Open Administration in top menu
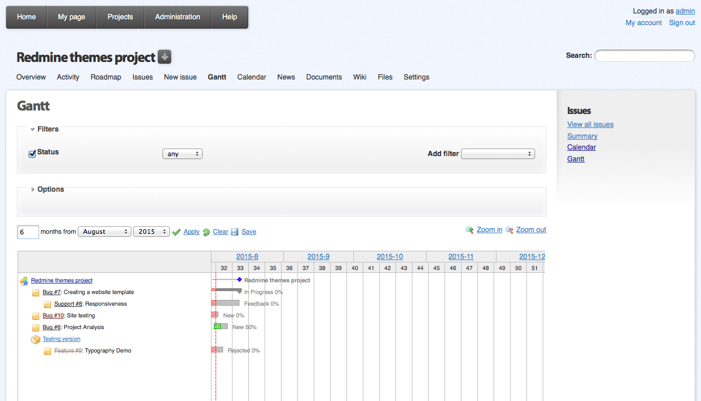 click(178, 17)
